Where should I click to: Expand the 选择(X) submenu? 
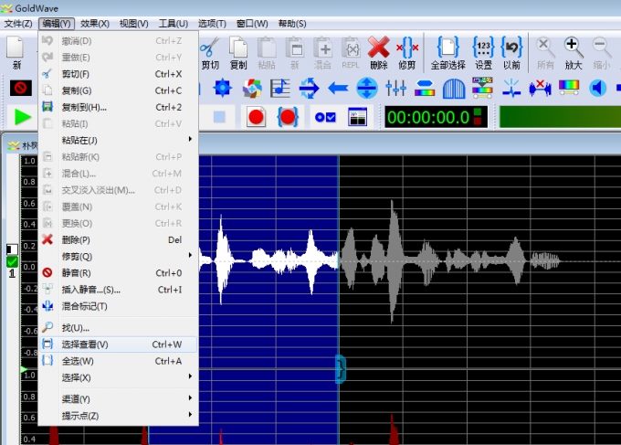[x=119, y=377]
